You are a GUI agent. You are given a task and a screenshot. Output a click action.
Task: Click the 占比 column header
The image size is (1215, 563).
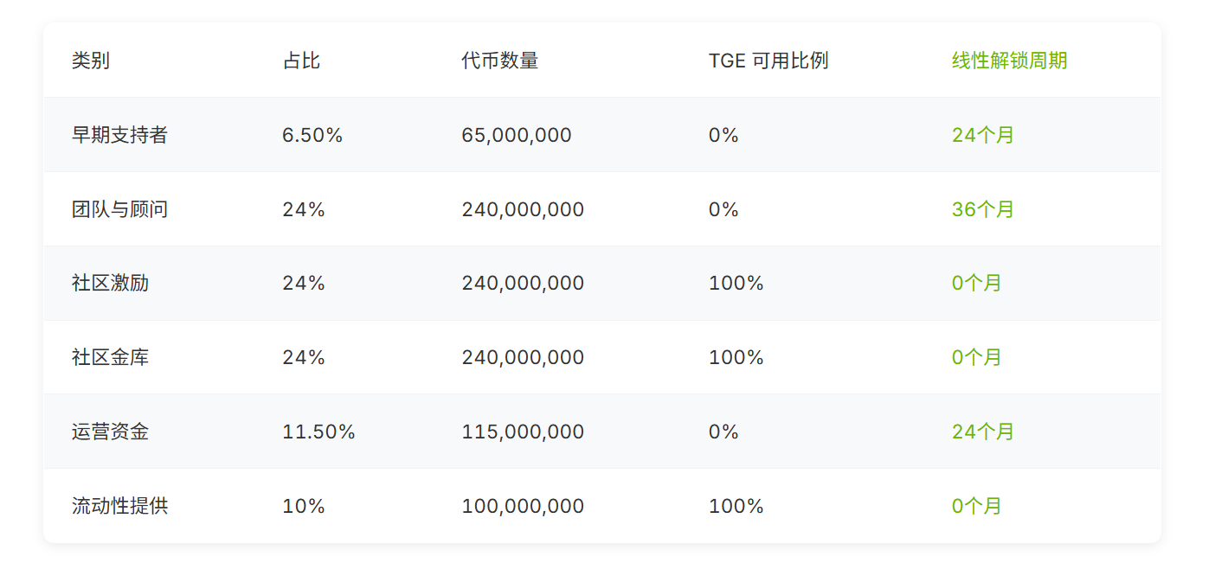(x=301, y=61)
